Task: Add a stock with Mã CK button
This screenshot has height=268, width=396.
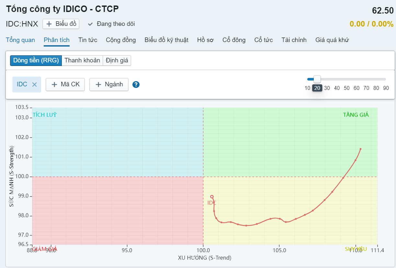Action: click(x=65, y=84)
